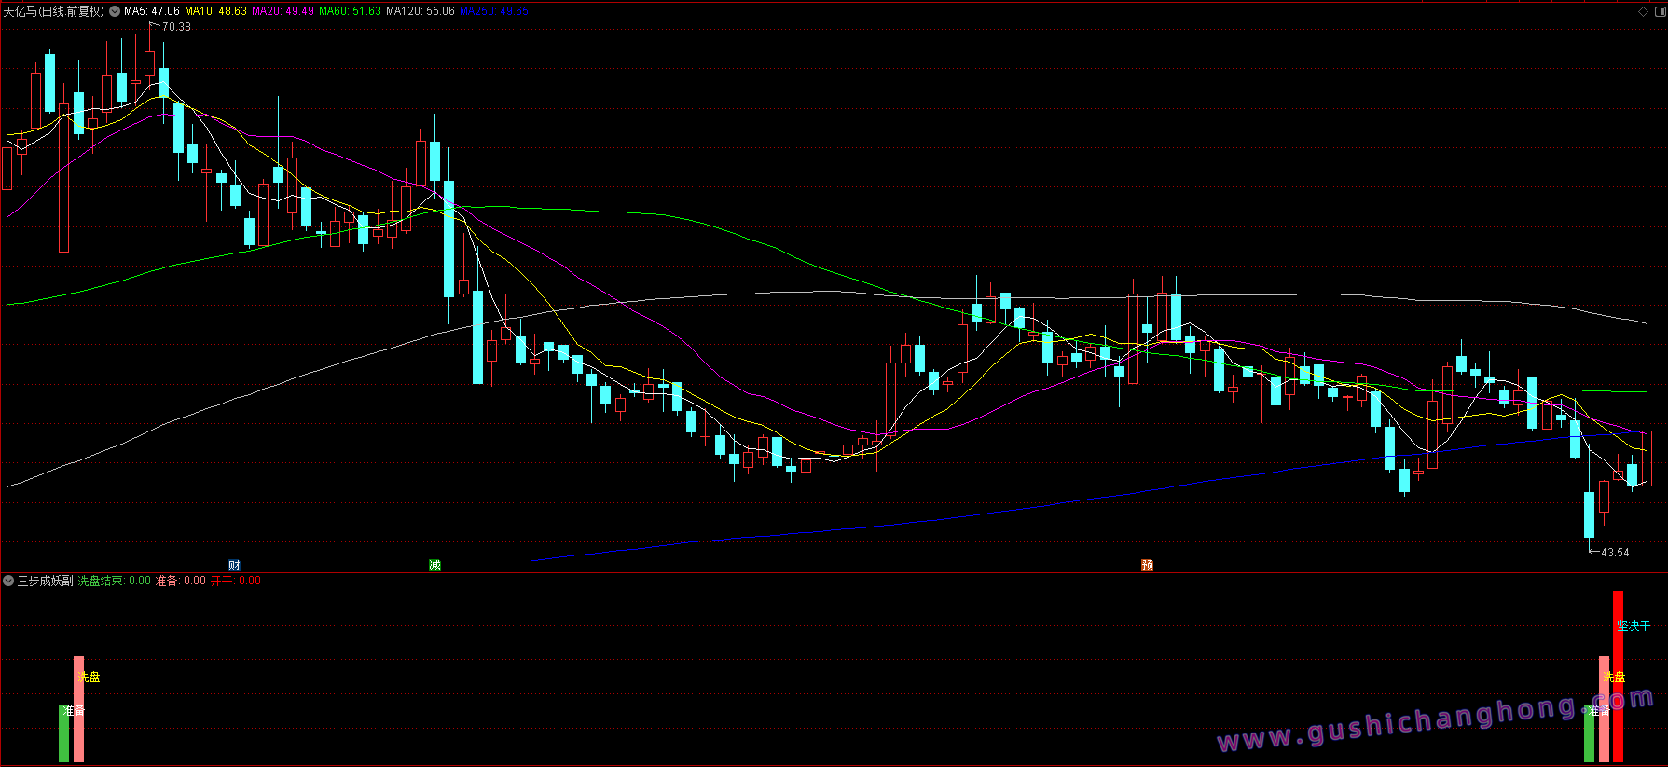Select the yellow MA10 label
The image size is (1668, 767).
tap(215, 11)
